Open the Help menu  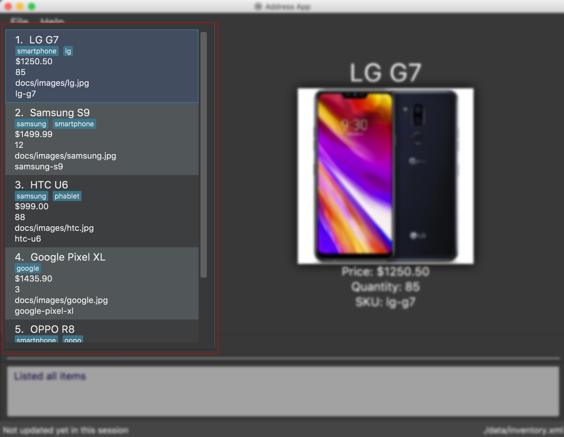point(52,21)
